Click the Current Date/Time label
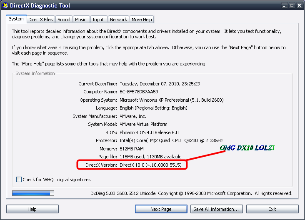 coord(97,84)
